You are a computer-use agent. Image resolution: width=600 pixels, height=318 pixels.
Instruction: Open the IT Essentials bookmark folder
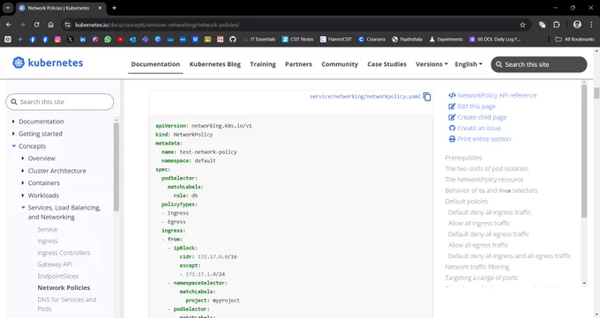coord(259,40)
